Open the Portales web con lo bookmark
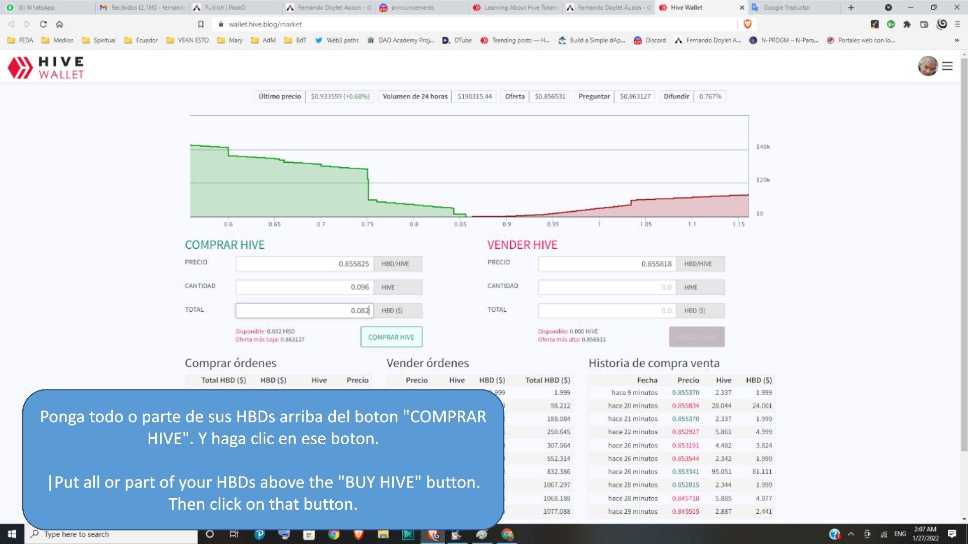This screenshot has width=968, height=544. [x=861, y=40]
